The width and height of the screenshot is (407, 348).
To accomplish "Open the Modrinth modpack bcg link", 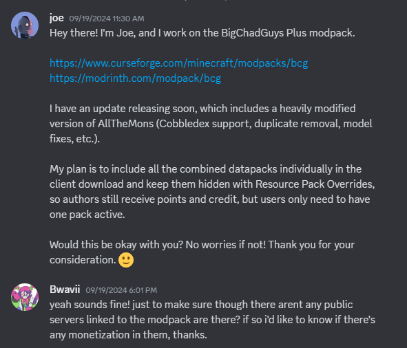I will pos(135,78).
